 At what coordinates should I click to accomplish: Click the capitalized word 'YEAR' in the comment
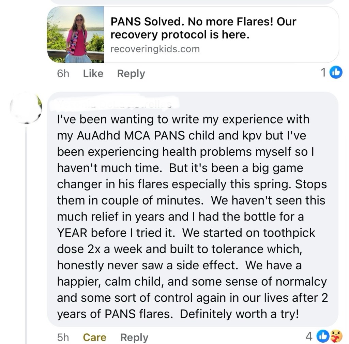[x=73, y=233]
